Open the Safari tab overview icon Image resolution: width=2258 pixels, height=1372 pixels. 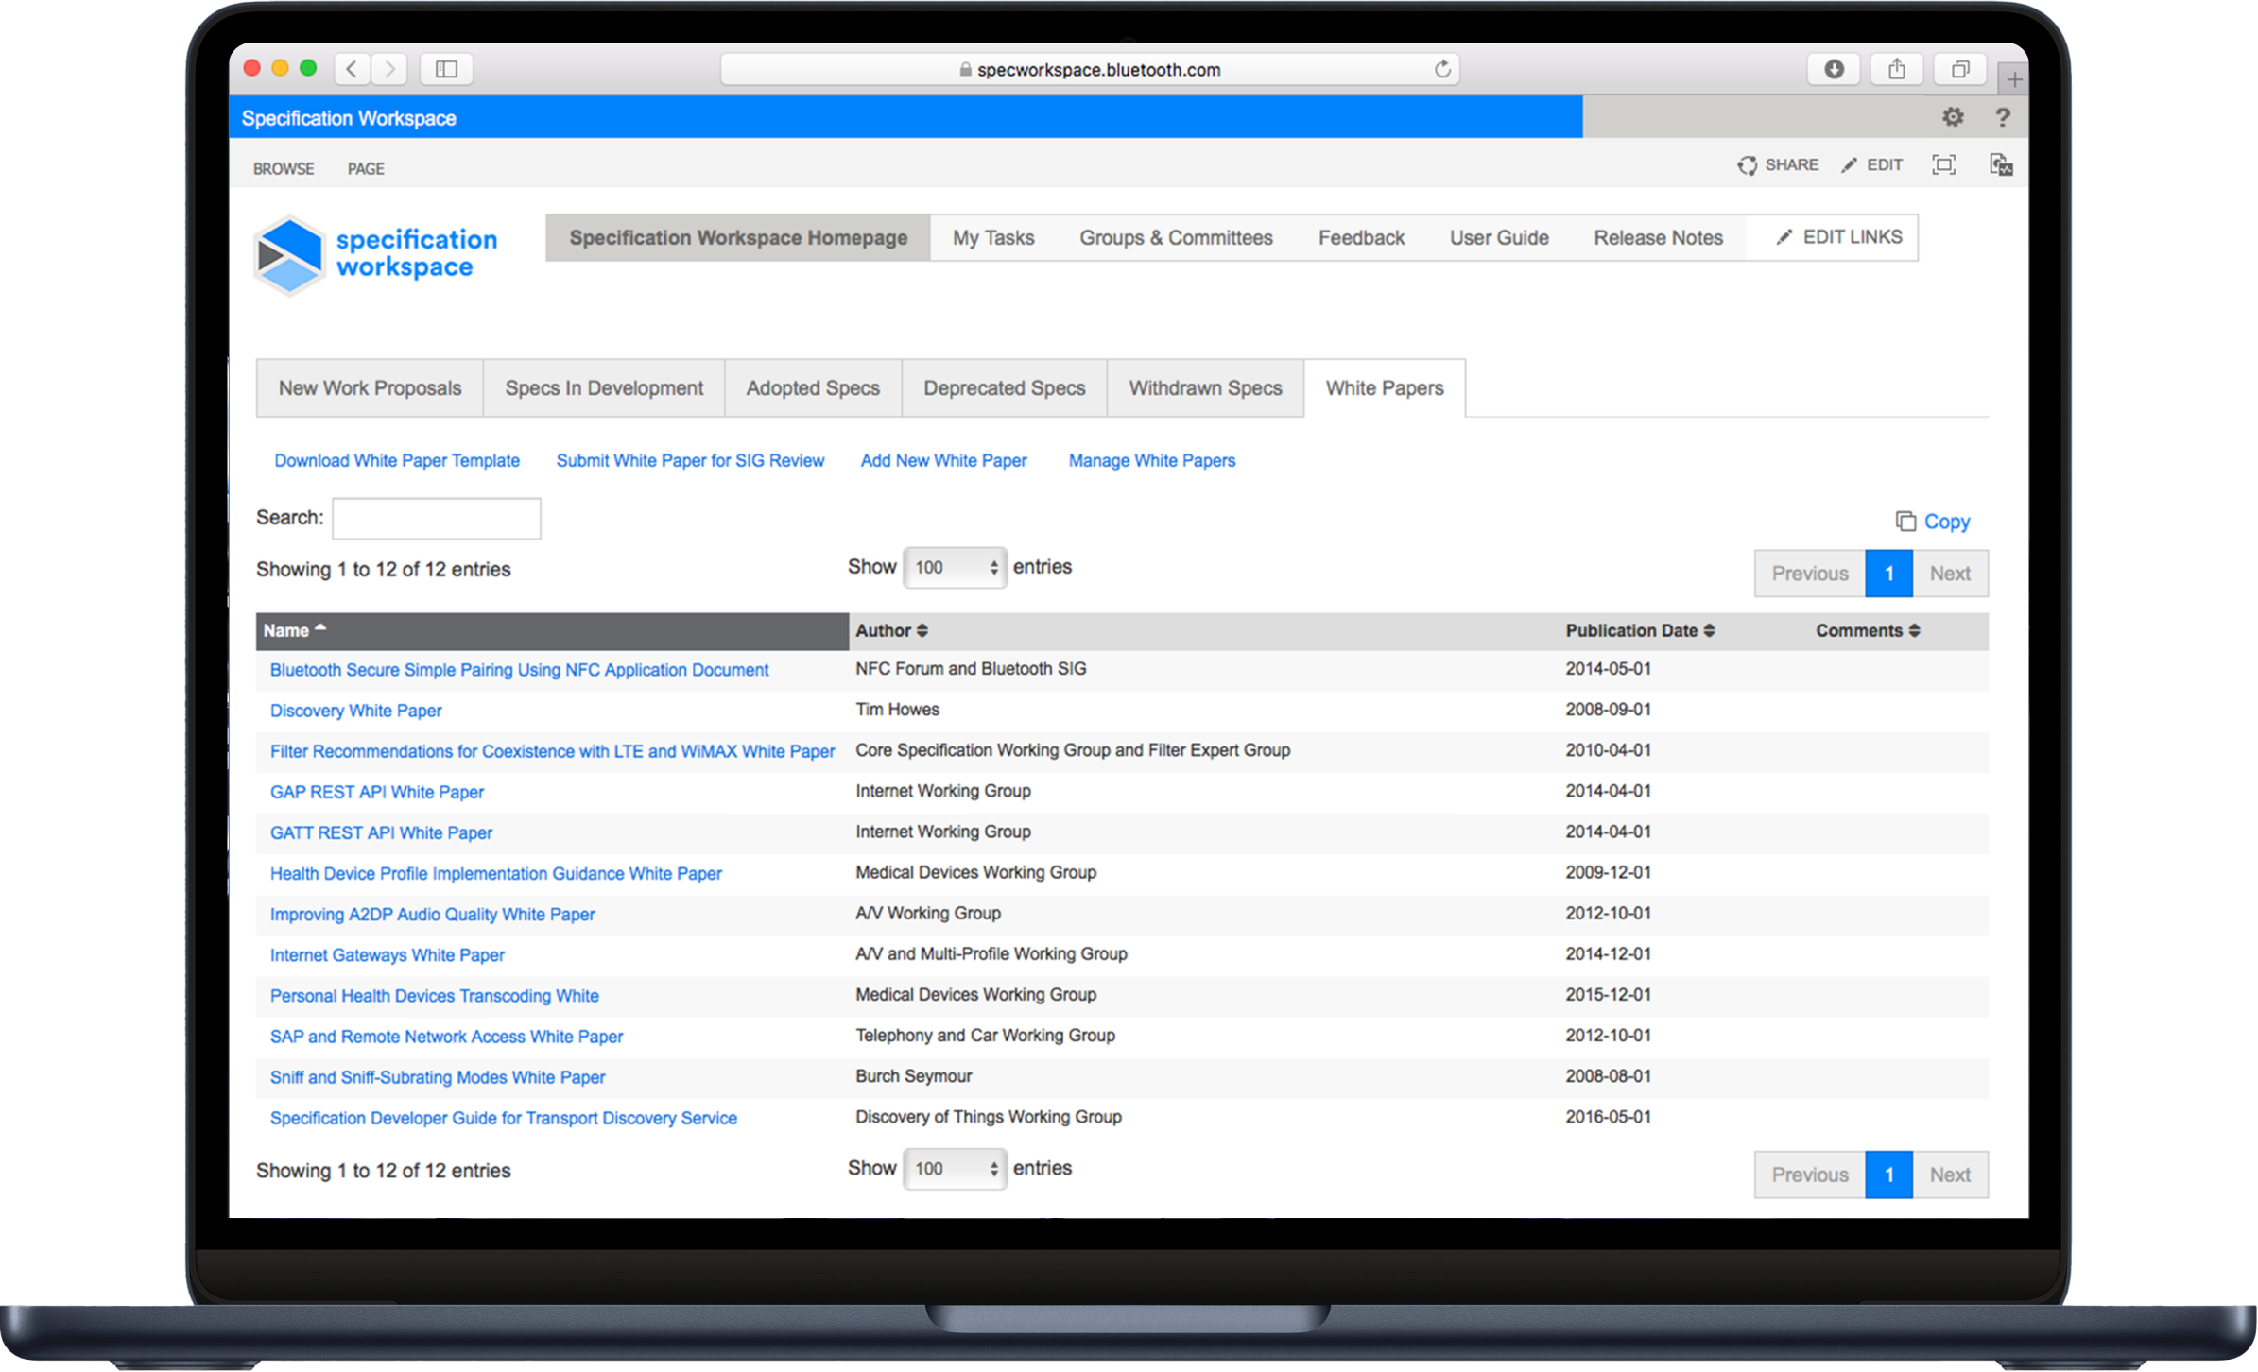1959,69
